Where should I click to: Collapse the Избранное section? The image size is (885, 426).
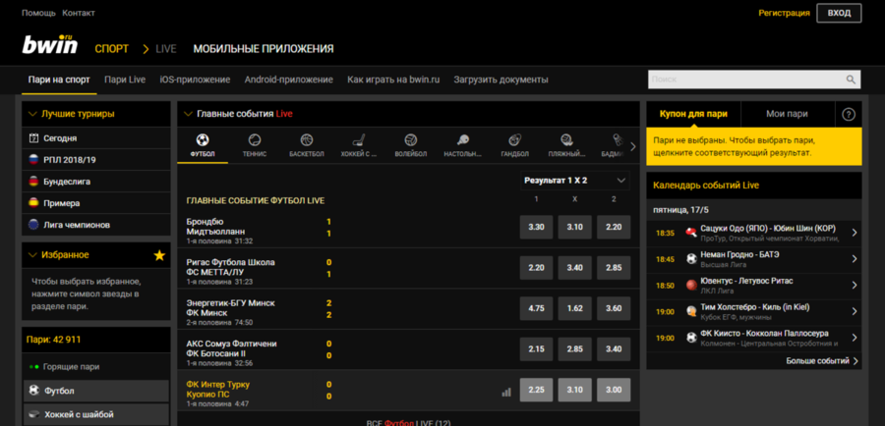pyautogui.click(x=32, y=255)
